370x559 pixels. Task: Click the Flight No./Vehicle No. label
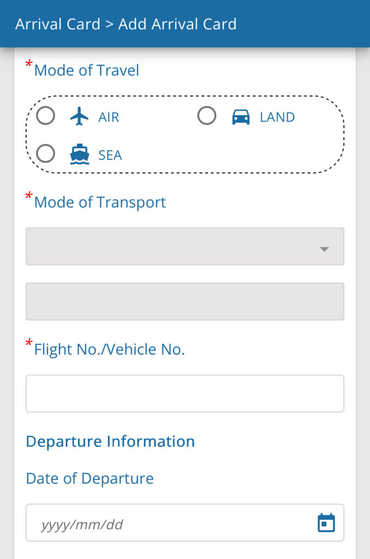[110, 349]
